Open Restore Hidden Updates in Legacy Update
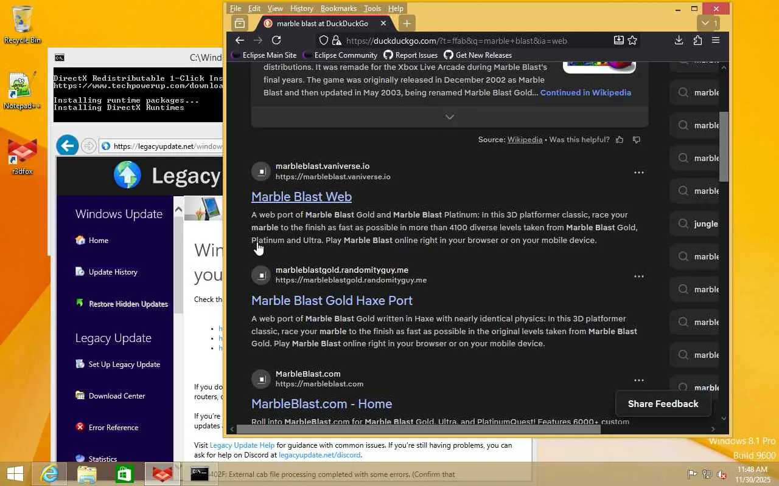 [122, 304]
